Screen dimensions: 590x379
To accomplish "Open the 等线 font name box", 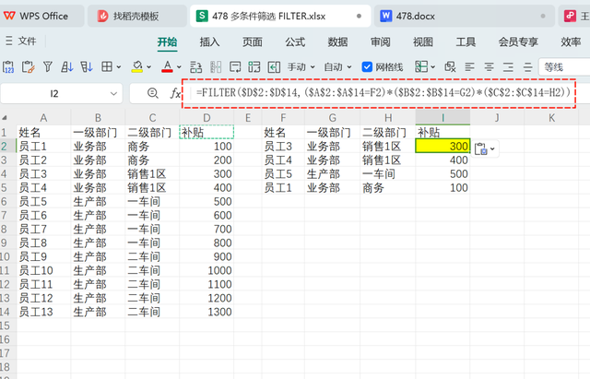I will tap(564, 67).
